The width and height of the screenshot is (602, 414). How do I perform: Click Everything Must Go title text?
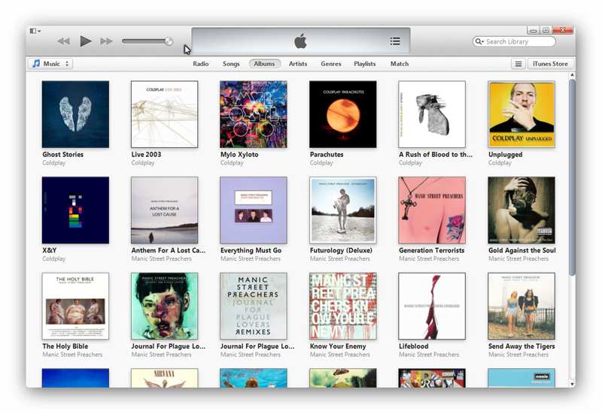pyautogui.click(x=251, y=250)
